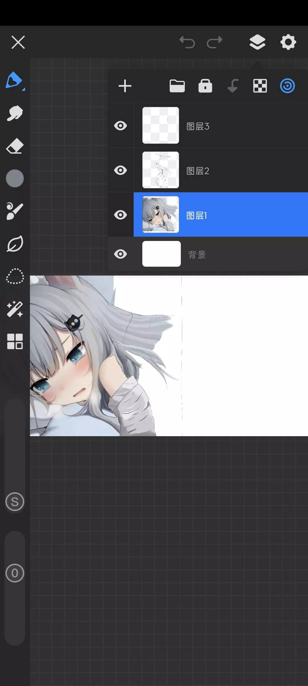The image size is (308, 686).
Task: Select the dotted lasso selection tool
Action: 15,276
